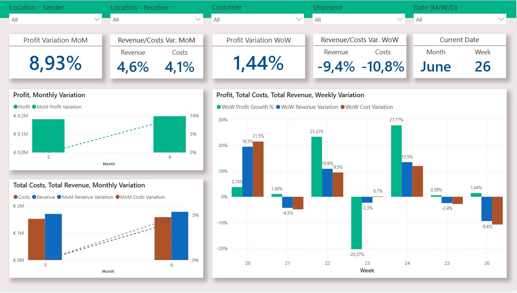
Task: Select the WoW Revenue Variation legend item
Action: click(x=309, y=107)
